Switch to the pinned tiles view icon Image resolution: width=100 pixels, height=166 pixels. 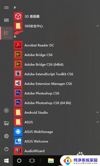6,20
